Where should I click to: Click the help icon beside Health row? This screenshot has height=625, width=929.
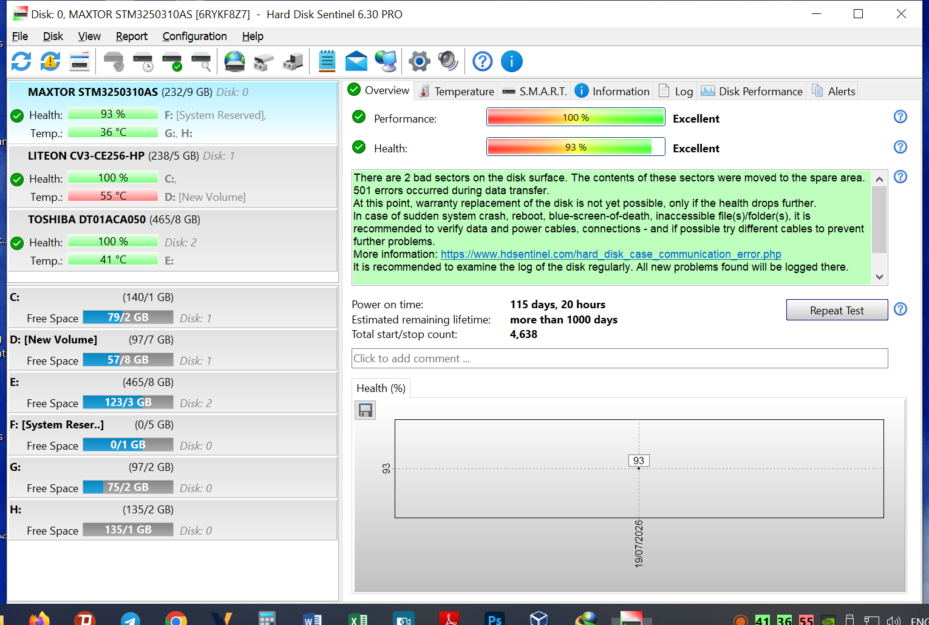900,147
